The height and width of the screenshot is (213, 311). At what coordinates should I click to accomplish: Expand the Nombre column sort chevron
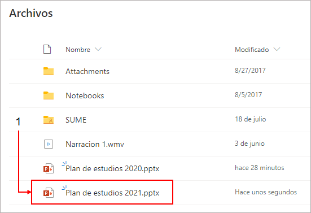click(98, 49)
